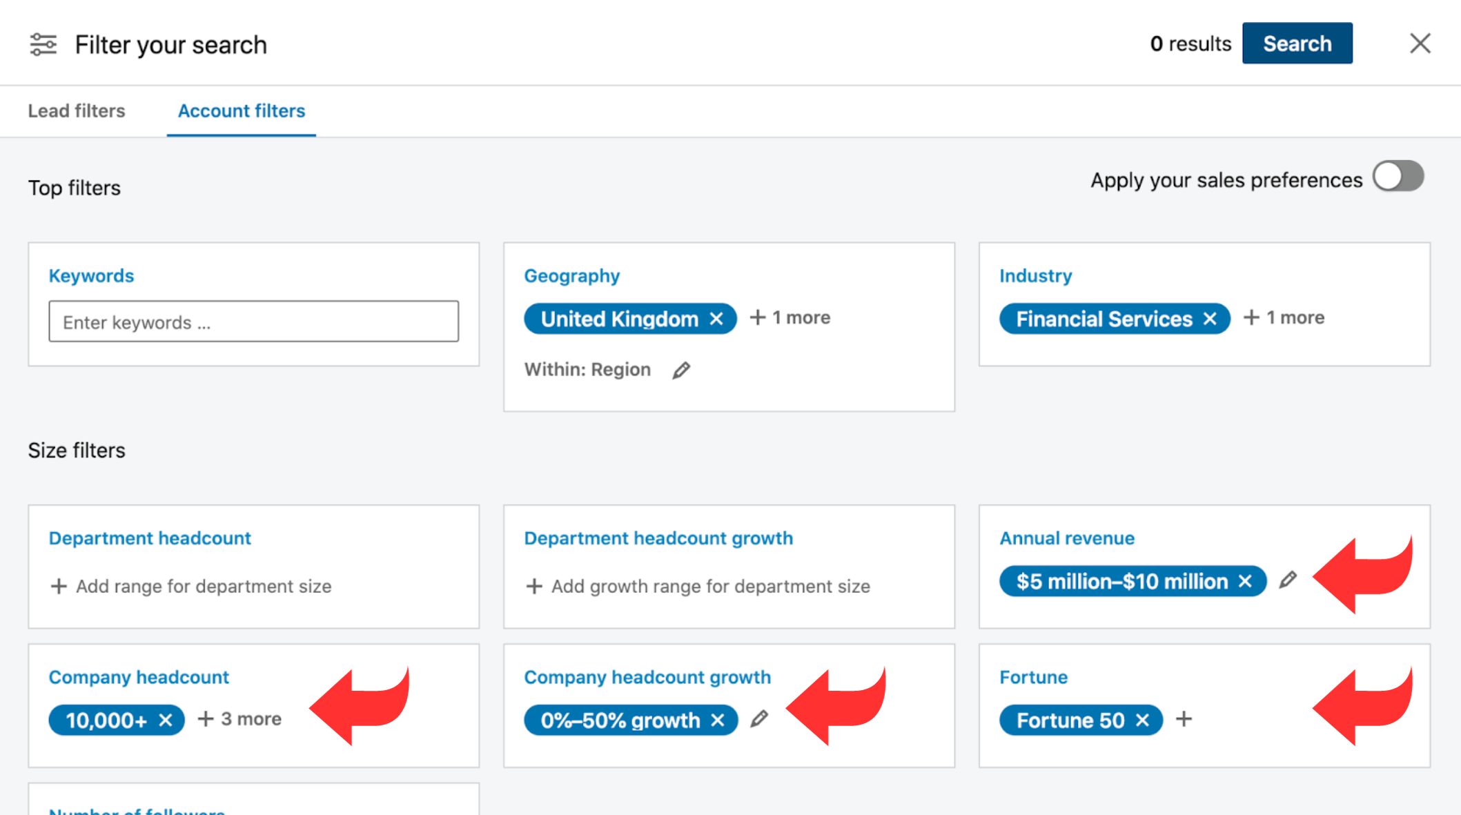Screen dimensions: 1461x815
Task: Edit the Company headcount growth range
Action: (759, 719)
